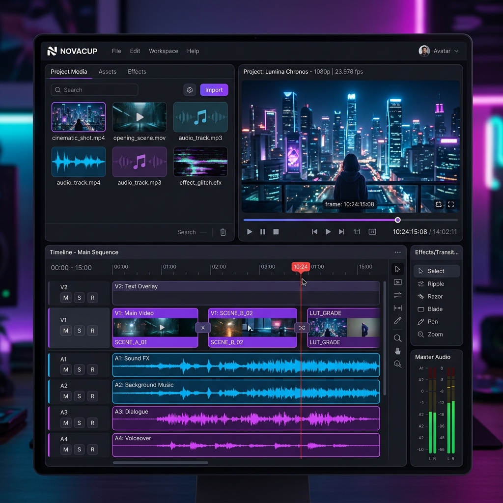The height and width of the screenshot is (503, 503).
Task: Mute the A3 Dialogue track
Action: (66, 423)
